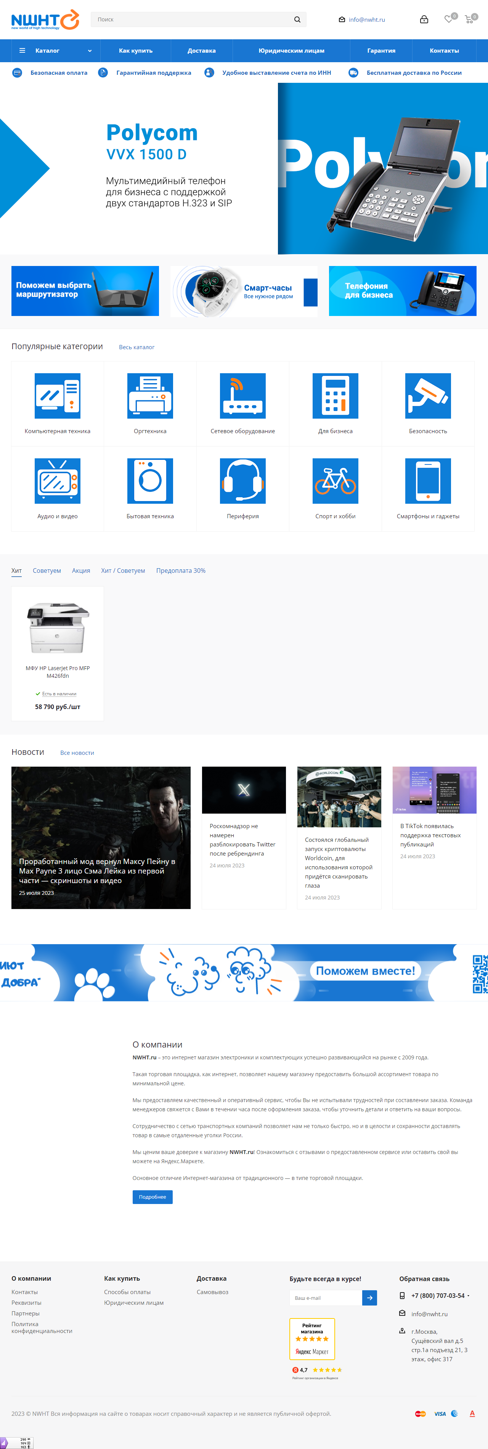Open the Телефония для бизнеса banner
488x1449 pixels.
[403, 291]
